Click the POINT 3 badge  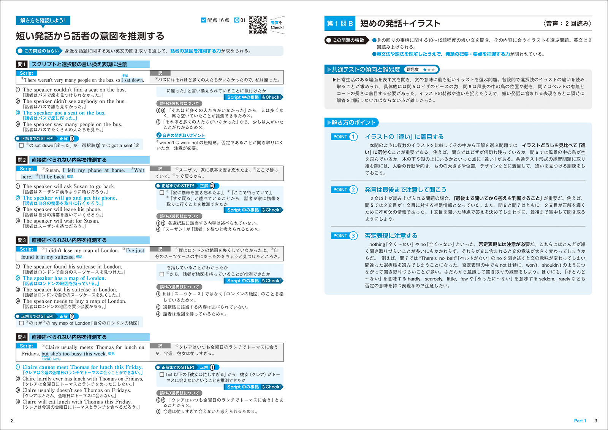[x=345, y=236]
